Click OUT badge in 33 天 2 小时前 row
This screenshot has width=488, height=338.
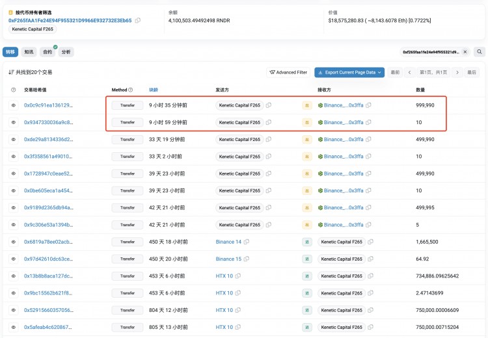[x=307, y=157]
